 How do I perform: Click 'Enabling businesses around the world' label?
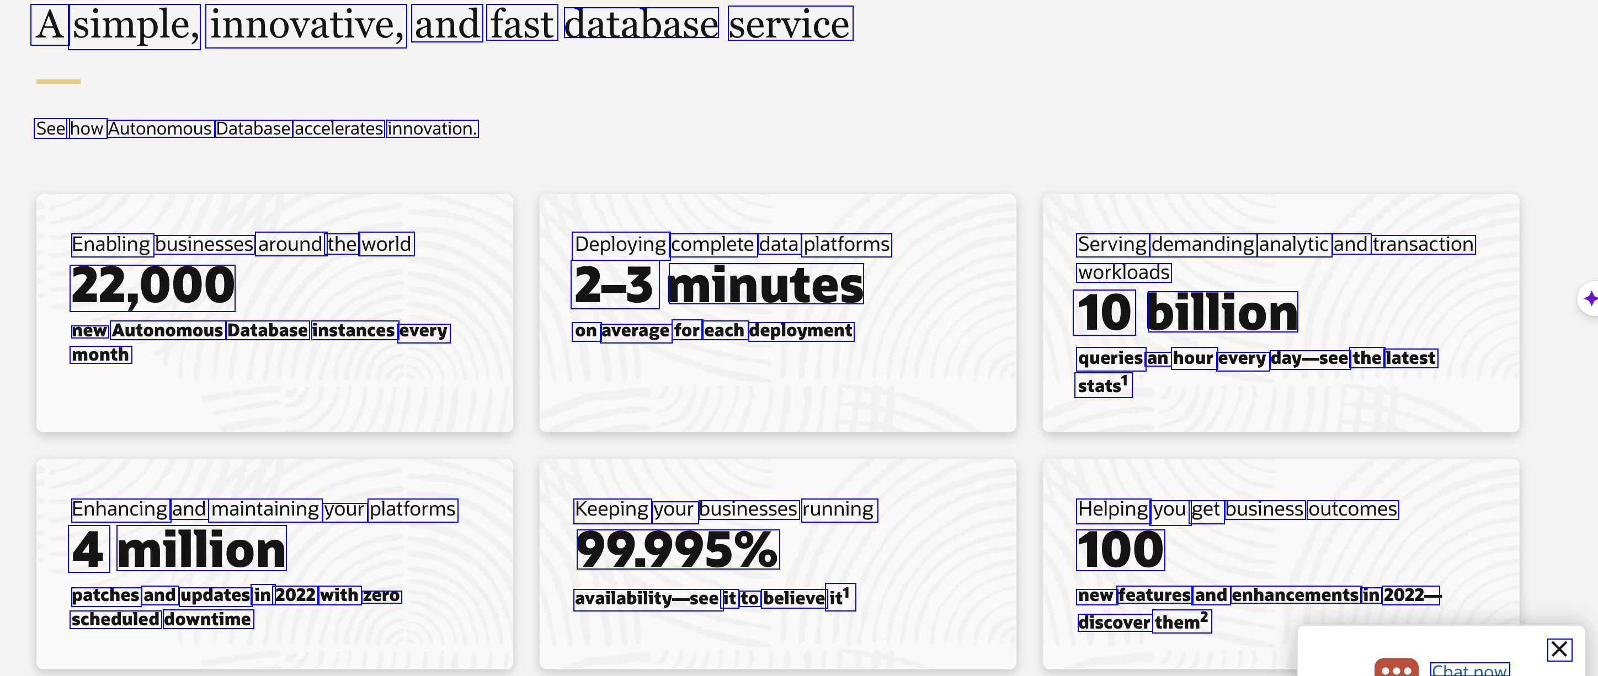242,244
